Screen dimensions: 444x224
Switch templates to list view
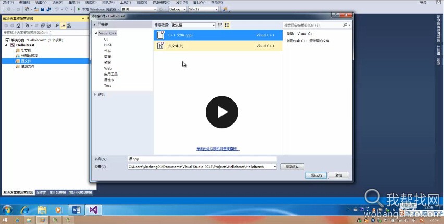click(227, 25)
